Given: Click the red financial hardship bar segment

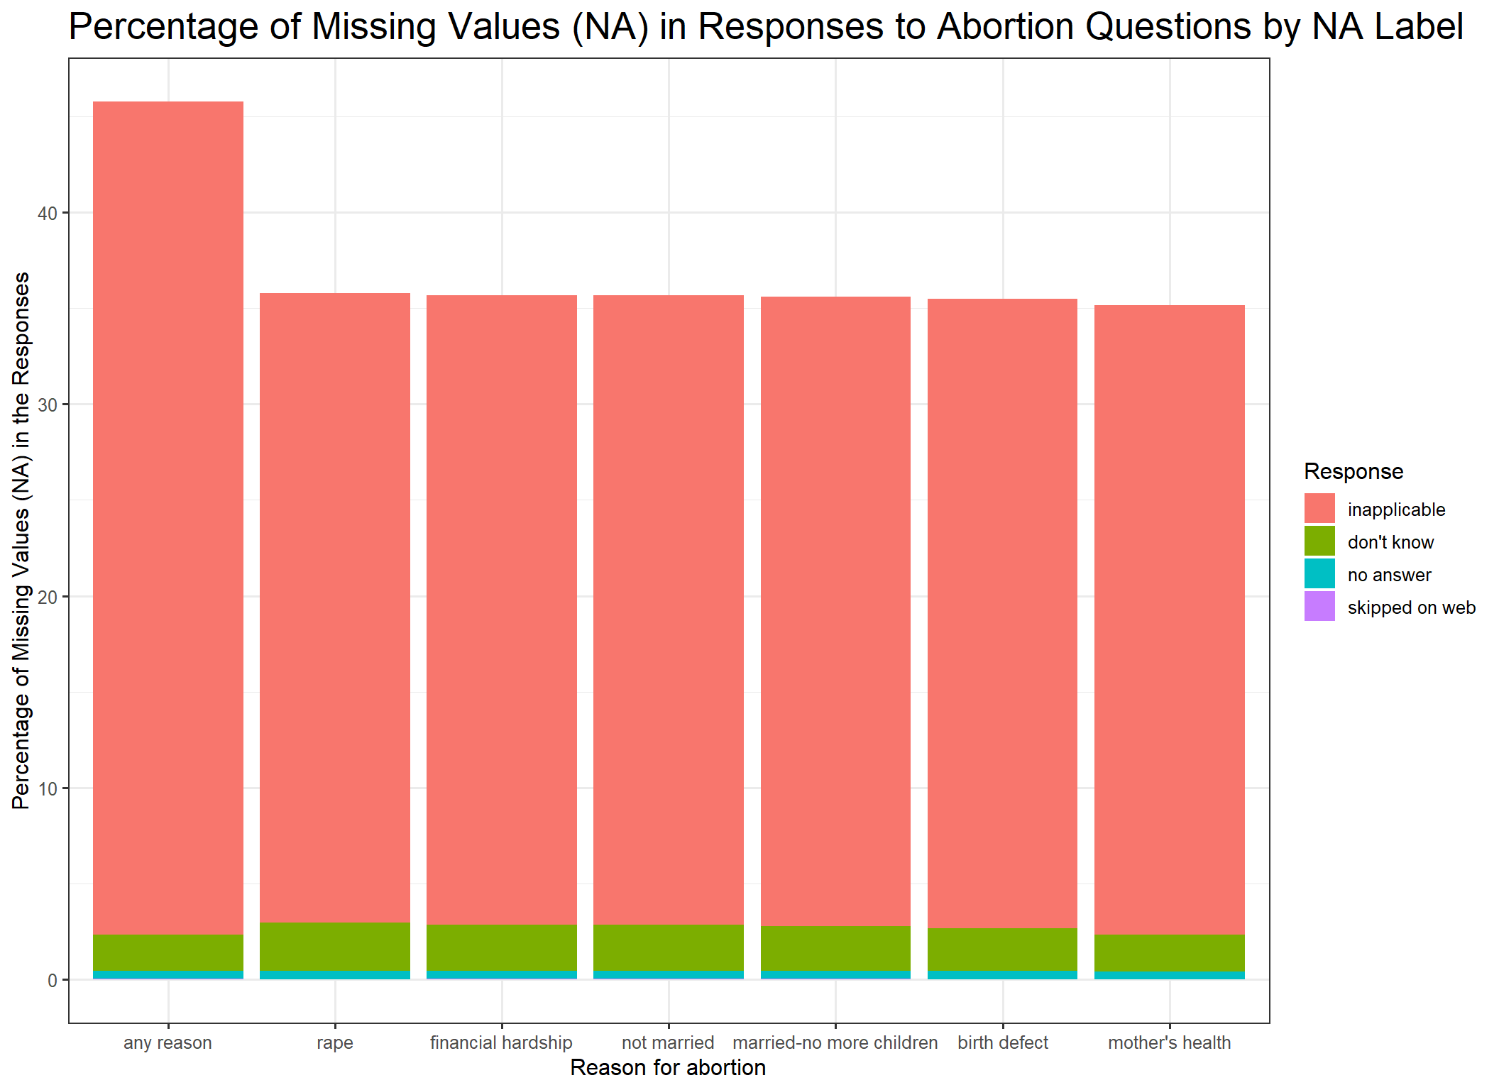Looking at the screenshot, I should point(502,610).
